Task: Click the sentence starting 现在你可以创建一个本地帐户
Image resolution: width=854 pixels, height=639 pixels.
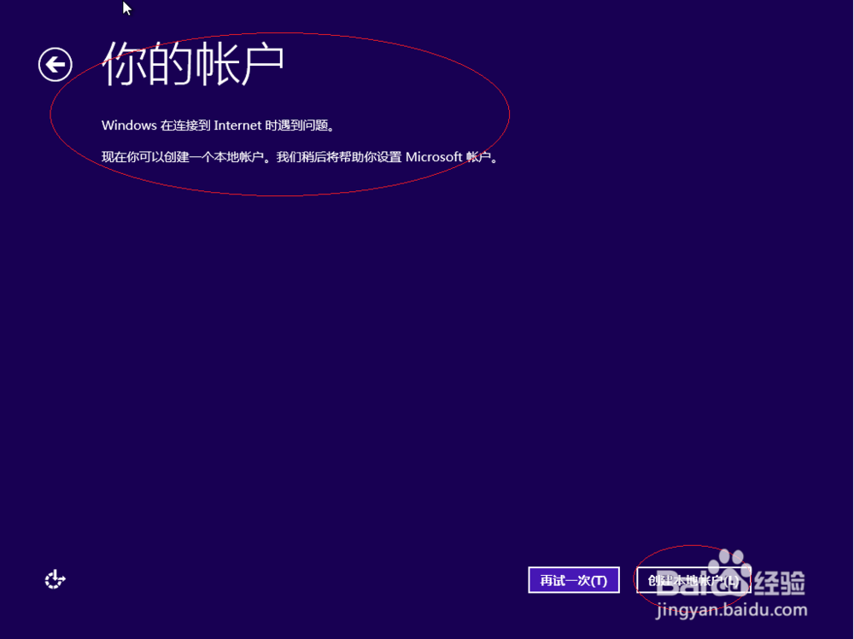Action: (300, 157)
